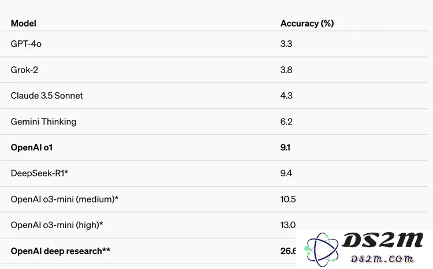The width and height of the screenshot is (433, 269).
Task: Click the Grok-2 model name
Action: coord(24,70)
